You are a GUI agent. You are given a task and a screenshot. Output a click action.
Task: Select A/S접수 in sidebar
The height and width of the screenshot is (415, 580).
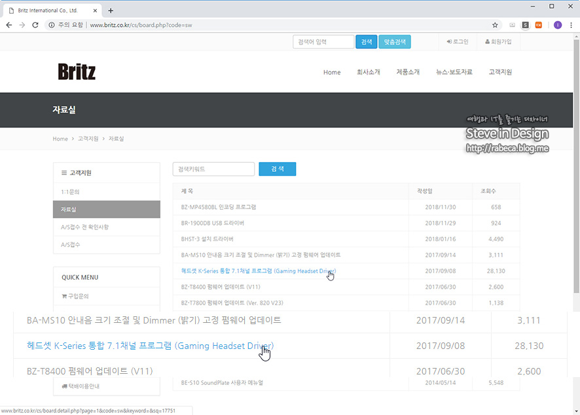pos(107,244)
